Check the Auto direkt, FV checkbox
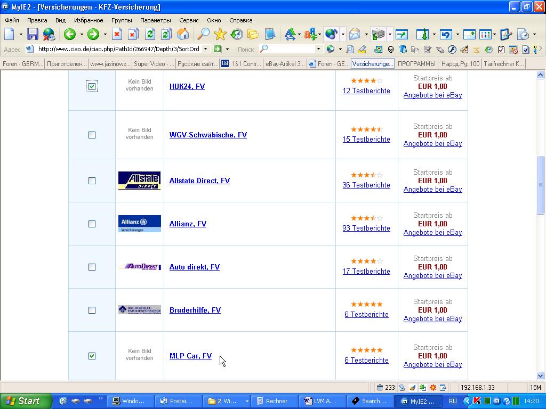This screenshot has height=409, width=546. point(92,267)
